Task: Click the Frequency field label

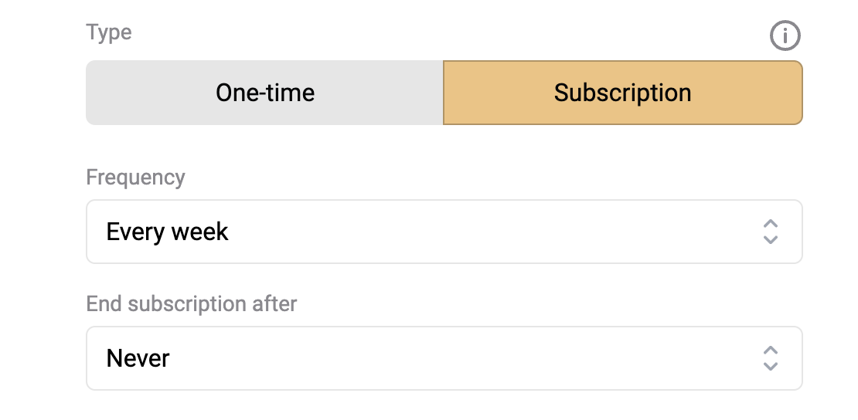Action: [x=136, y=178]
